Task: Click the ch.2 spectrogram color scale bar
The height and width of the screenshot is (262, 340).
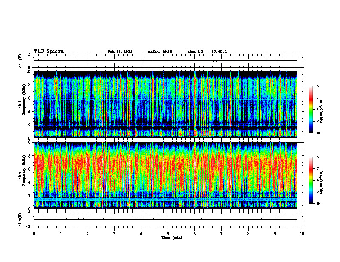Action: [310, 180]
